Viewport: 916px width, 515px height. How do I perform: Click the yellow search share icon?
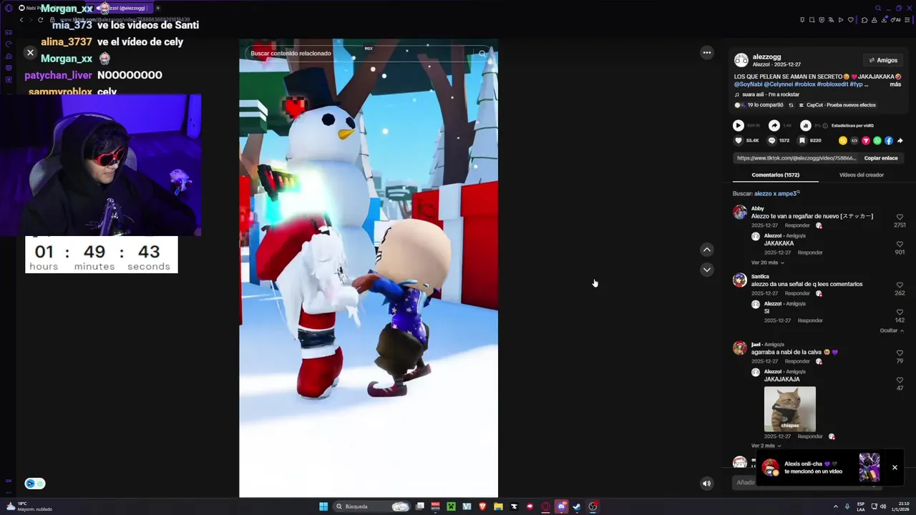pyautogui.click(x=843, y=141)
